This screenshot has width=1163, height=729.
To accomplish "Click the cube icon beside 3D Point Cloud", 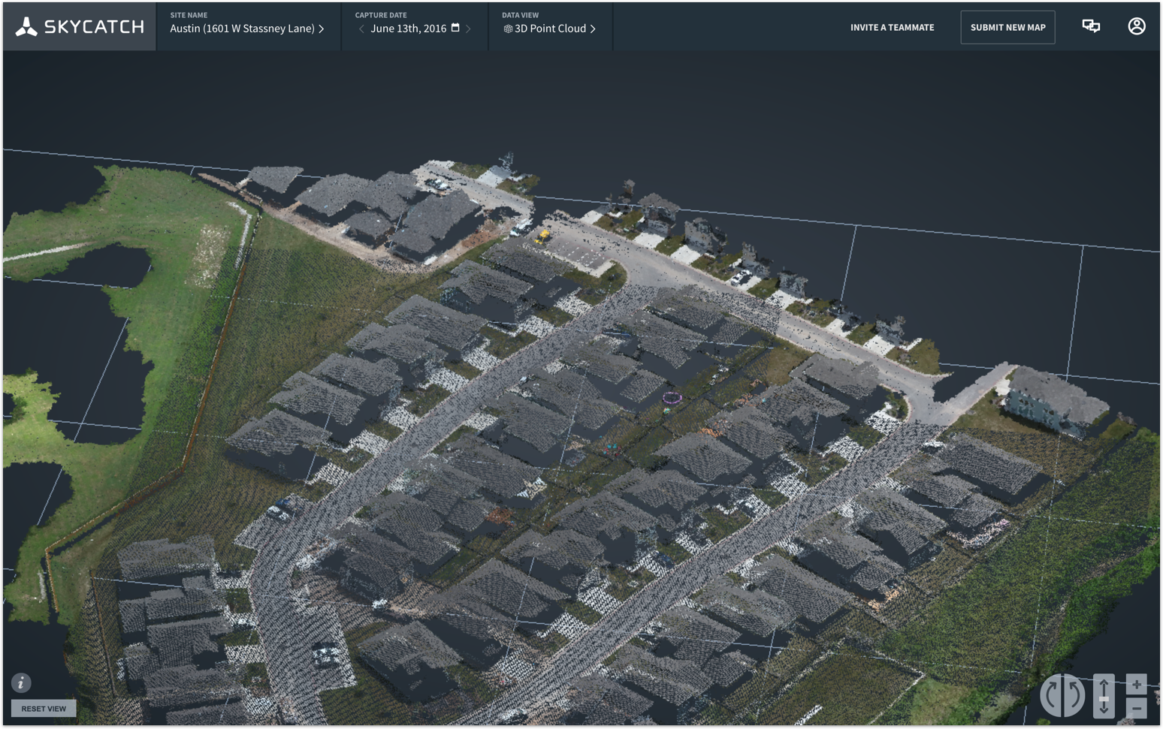I will point(508,29).
